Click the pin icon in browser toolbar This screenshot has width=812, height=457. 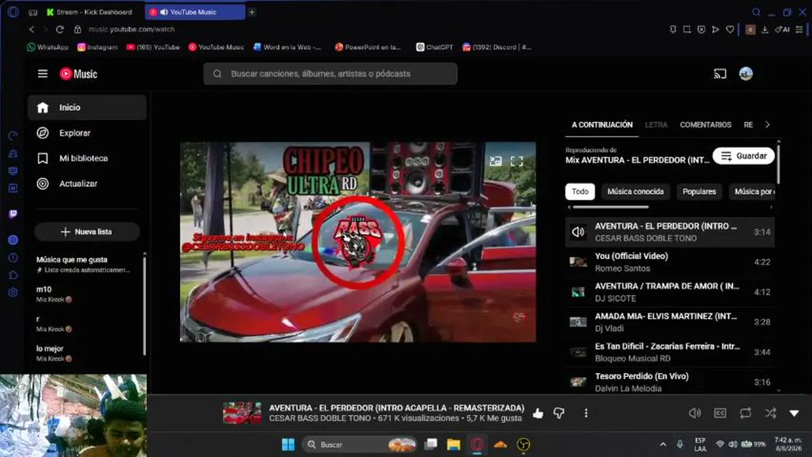[673, 29]
